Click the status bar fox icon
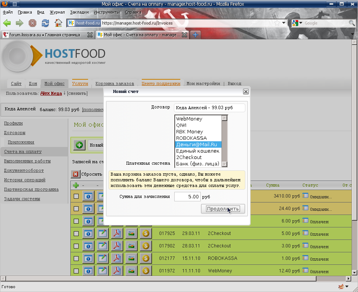This screenshot has height=292, width=358. (x=341, y=287)
